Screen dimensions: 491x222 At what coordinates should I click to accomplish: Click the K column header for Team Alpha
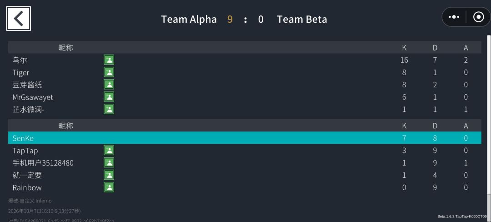(404, 48)
